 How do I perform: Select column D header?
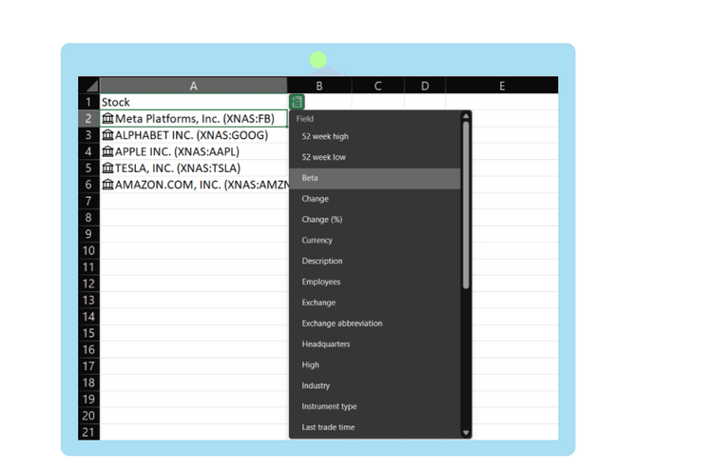pyautogui.click(x=425, y=86)
